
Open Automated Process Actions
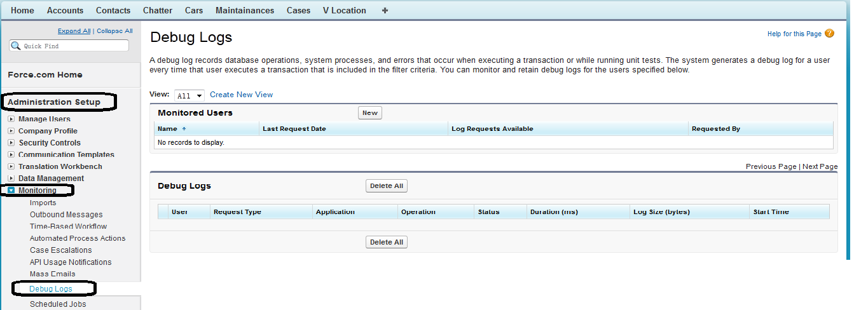pos(78,238)
